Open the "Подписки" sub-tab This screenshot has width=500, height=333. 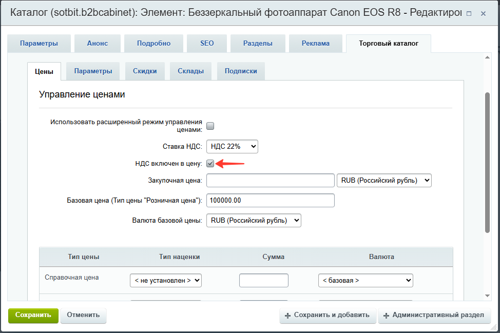click(x=241, y=71)
